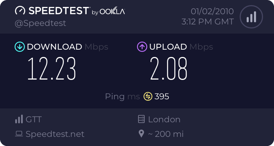This screenshot has height=146, width=274.
Task: Click the 3:12 PM GMT timestamp
Action: tap(208, 22)
